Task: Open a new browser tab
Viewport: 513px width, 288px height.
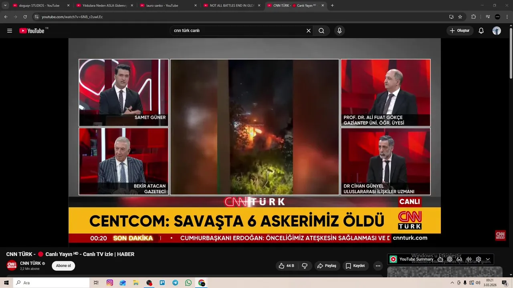Action: 332,6
